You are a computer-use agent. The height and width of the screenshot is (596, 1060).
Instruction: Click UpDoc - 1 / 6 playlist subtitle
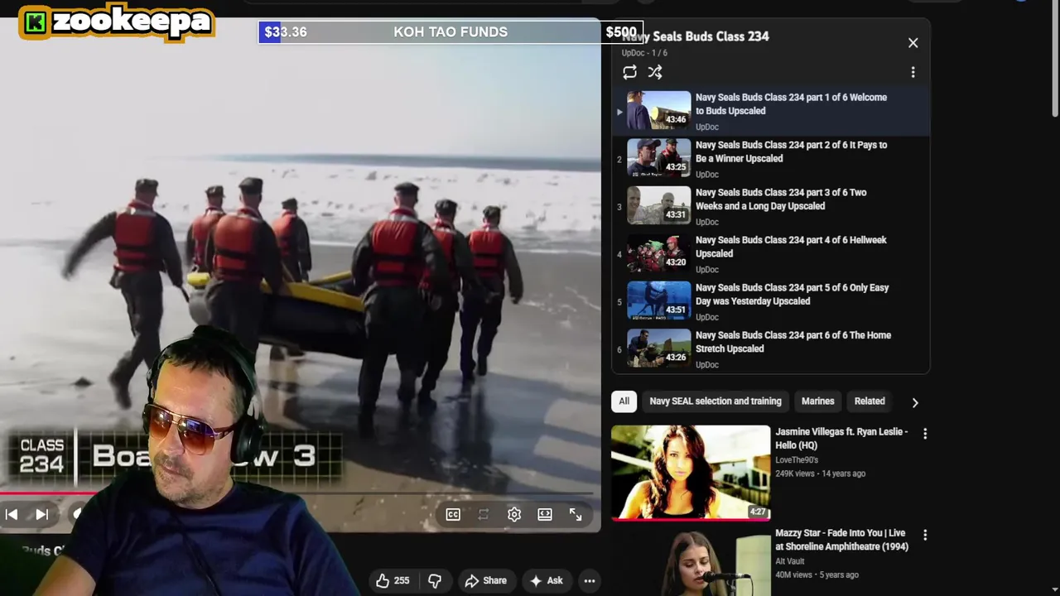(x=644, y=53)
